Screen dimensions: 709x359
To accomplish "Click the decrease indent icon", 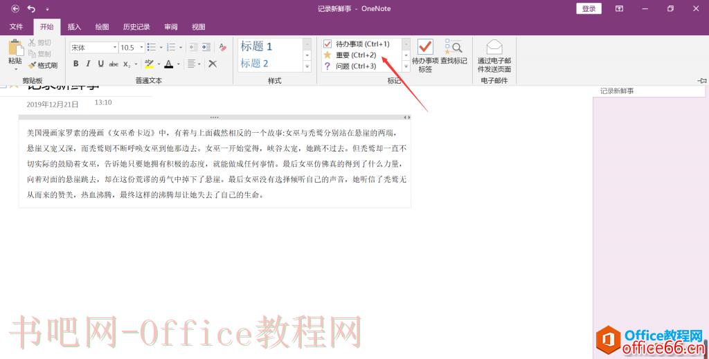I will tap(194, 47).
